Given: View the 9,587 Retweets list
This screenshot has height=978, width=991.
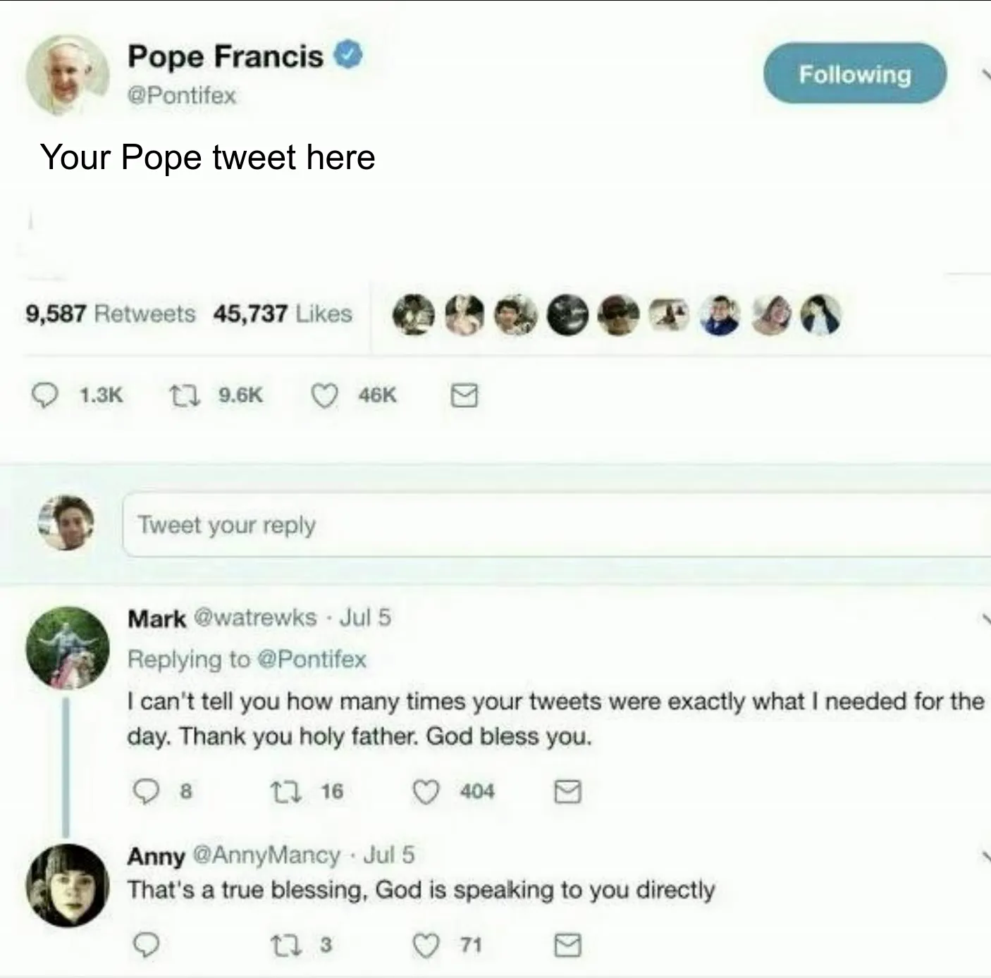Looking at the screenshot, I should [x=111, y=314].
